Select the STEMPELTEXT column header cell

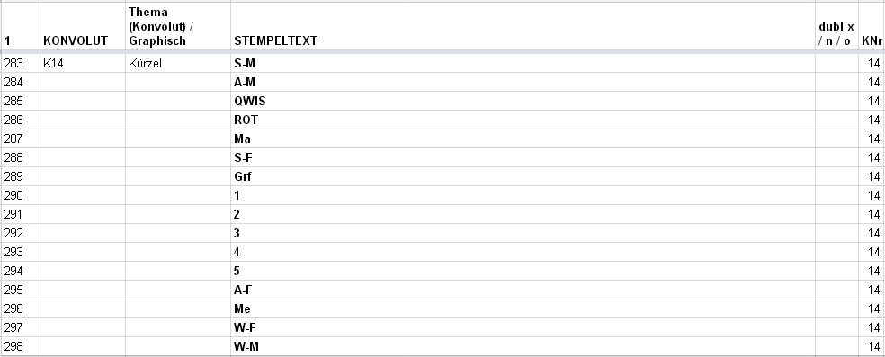(523, 27)
